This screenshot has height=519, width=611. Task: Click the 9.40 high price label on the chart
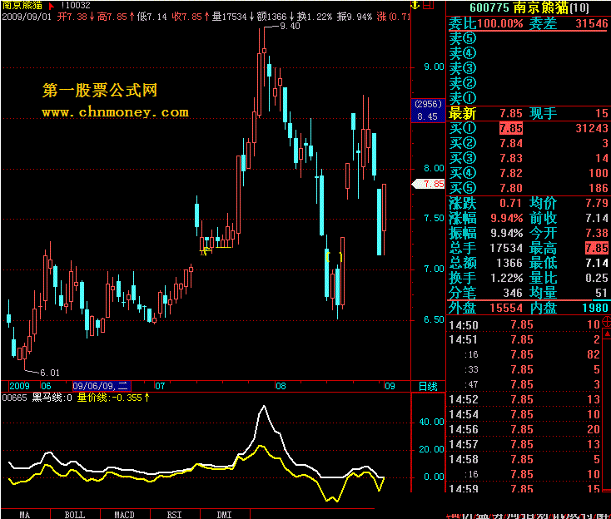[290, 26]
